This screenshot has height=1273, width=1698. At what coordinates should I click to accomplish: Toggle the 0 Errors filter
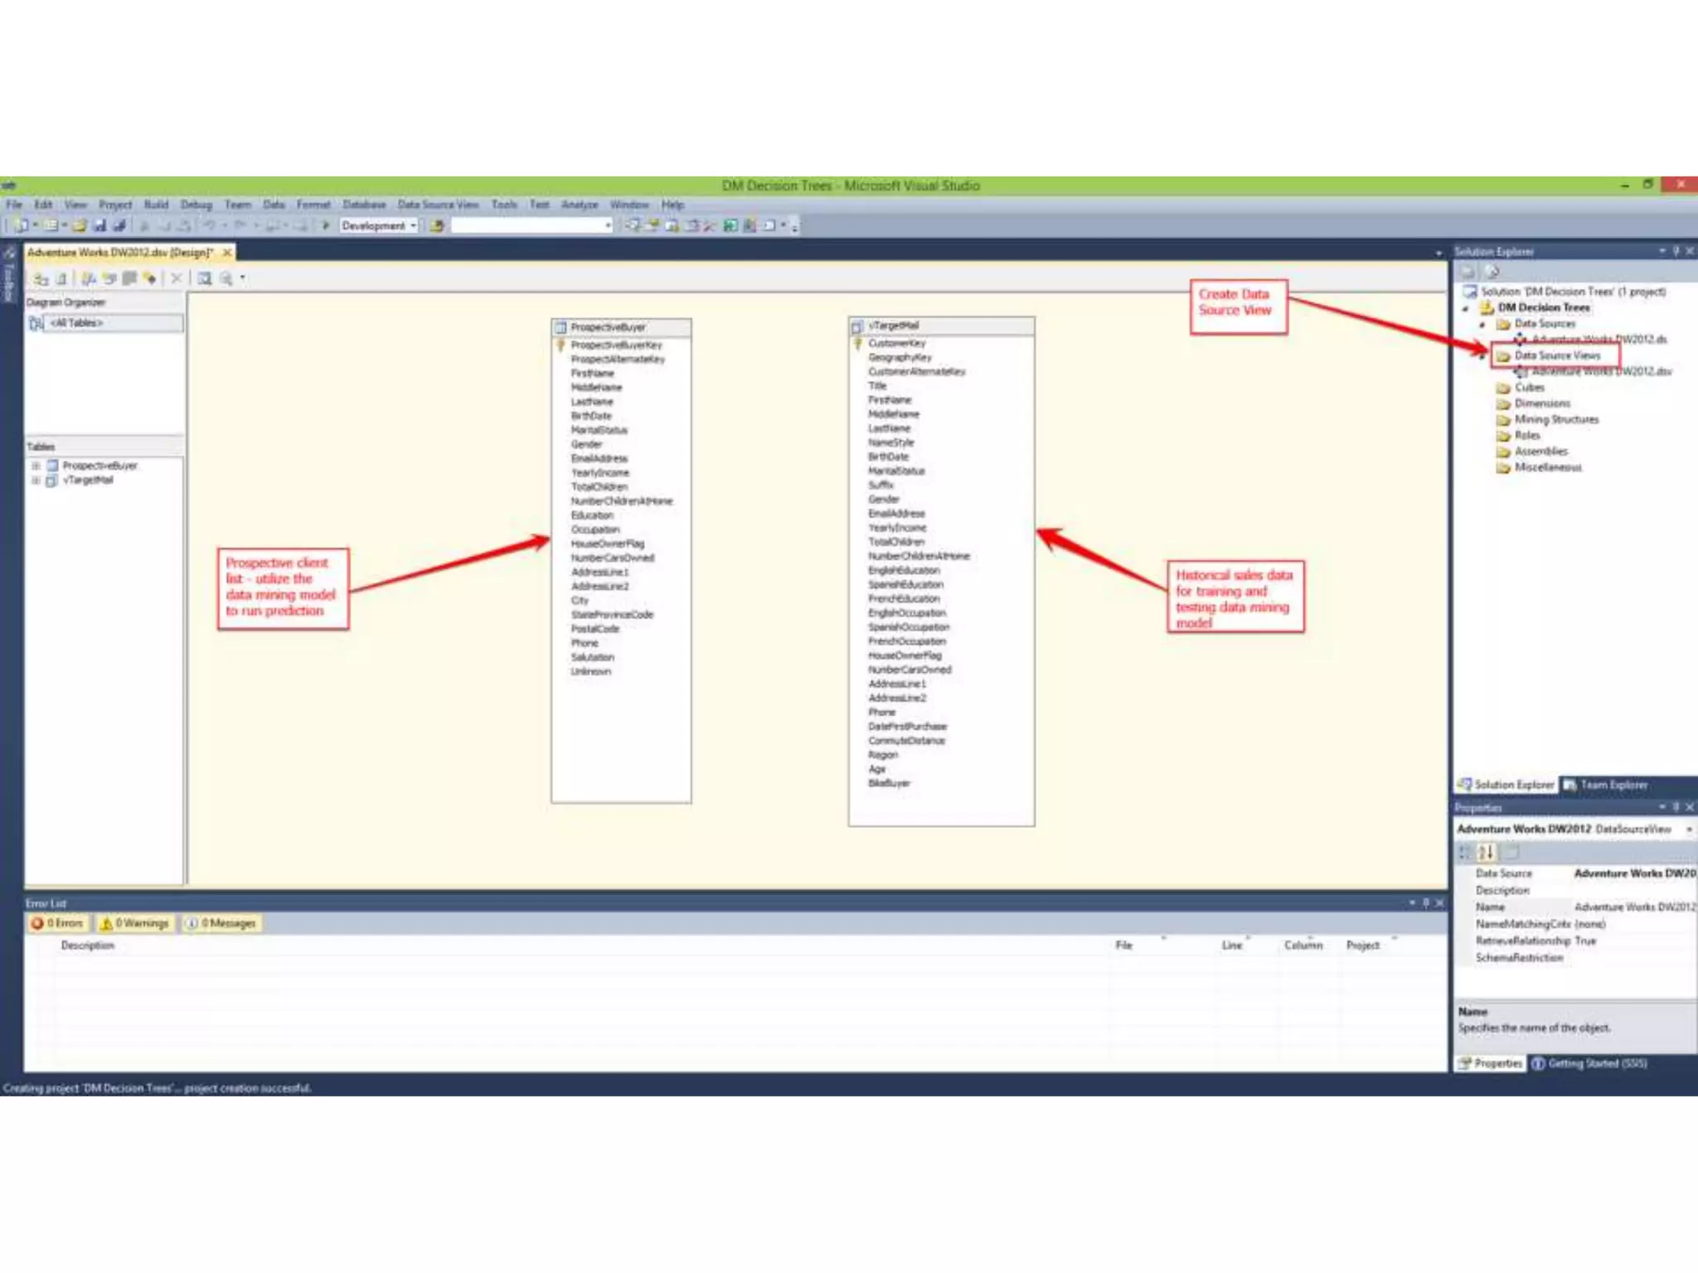[57, 923]
